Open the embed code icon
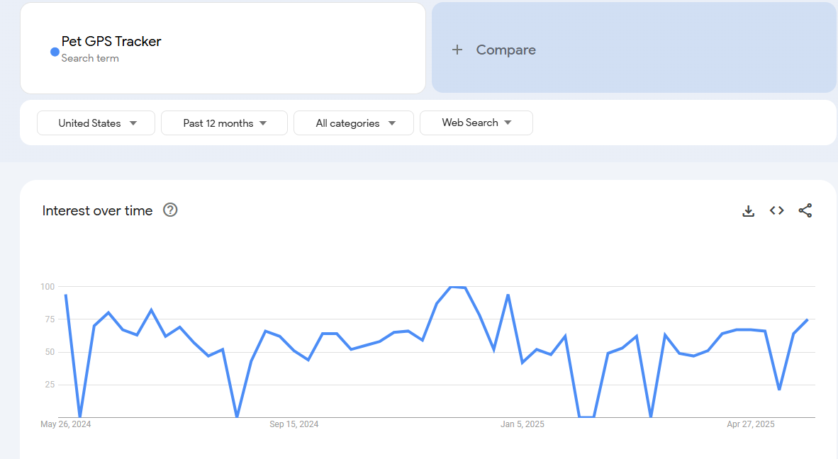Image resolution: width=838 pixels, height=459 pixels. click(x=776, y=210)
